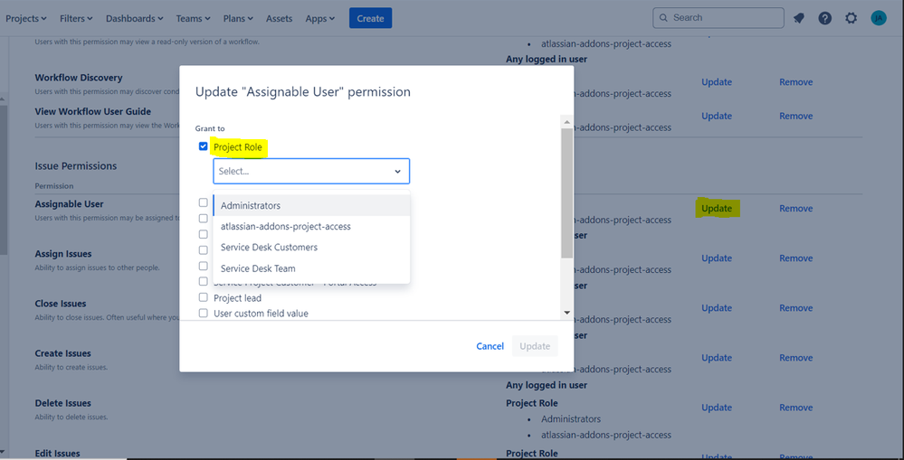
Task: Click the Edit Issues permission name
Action: click(x=57, y=453)
